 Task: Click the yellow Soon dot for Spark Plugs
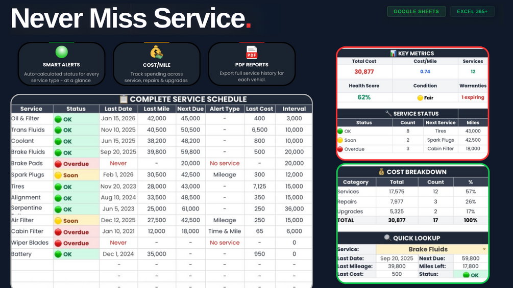click(x=58, y=175)
